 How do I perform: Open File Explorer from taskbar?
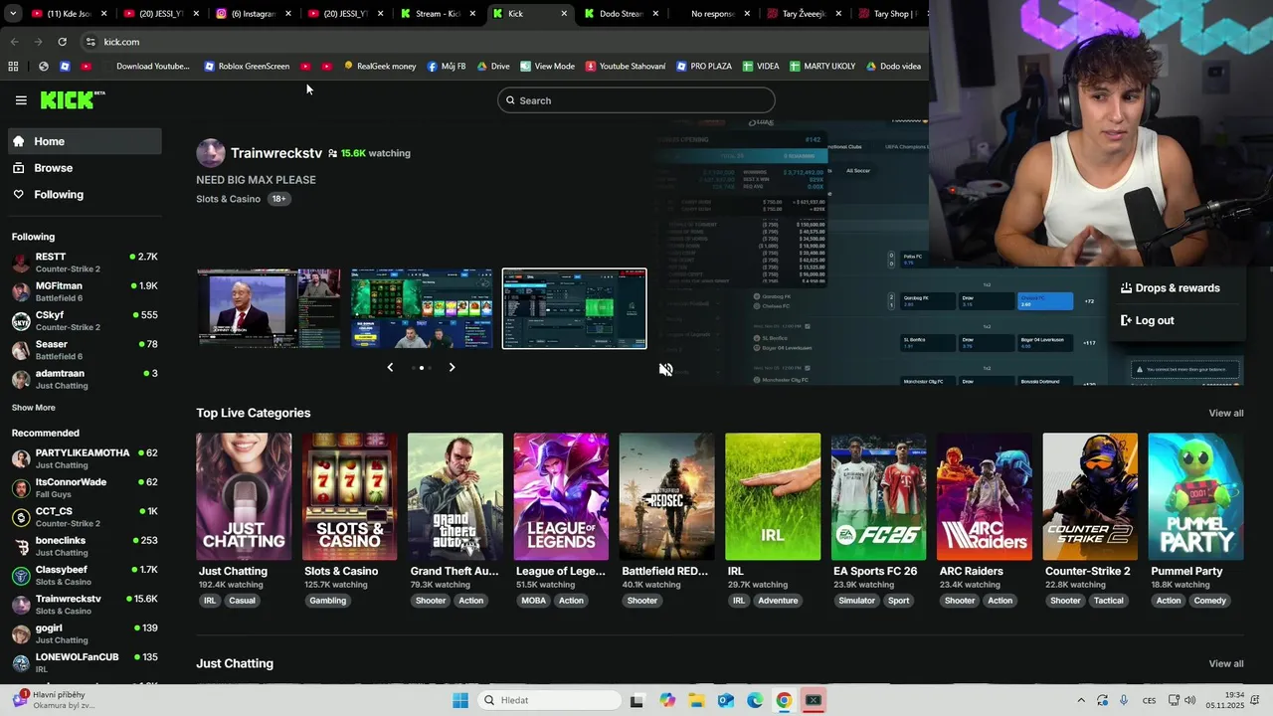tap(696, 700)
